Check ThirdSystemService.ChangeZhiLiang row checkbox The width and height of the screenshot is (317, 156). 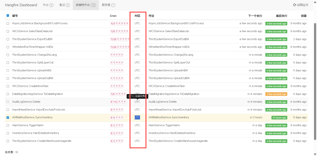tap(8, 55)
